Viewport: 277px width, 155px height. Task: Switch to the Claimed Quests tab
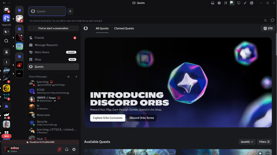[124, 28]
